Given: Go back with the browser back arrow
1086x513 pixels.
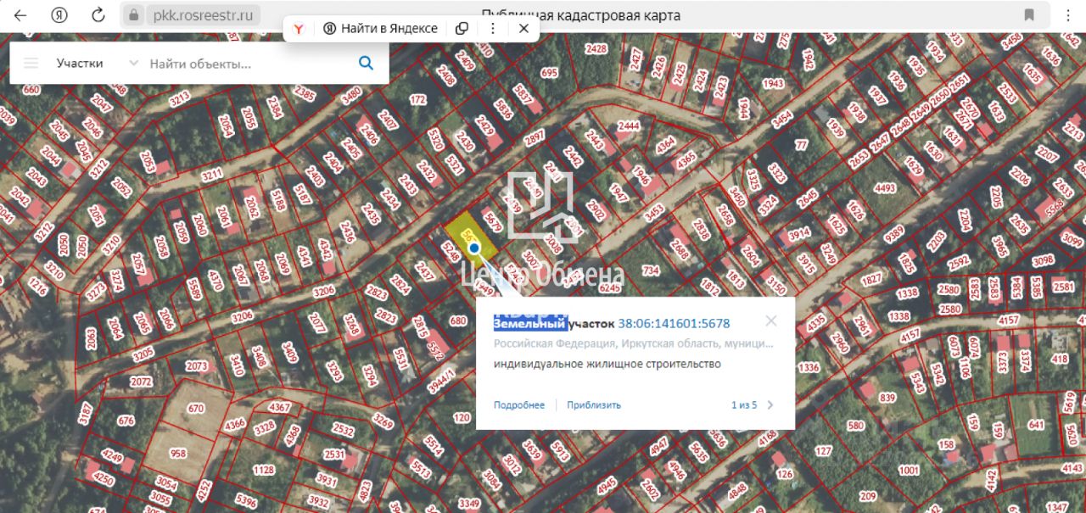Looking at the screenshot, I should point(20,15).
